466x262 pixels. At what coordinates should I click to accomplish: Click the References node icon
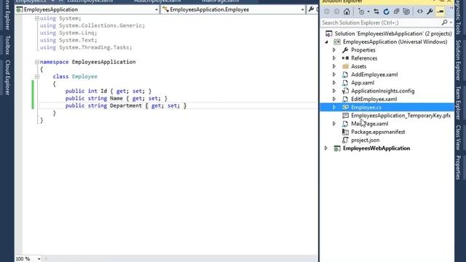pyautogui.click(x=345, y=58)
